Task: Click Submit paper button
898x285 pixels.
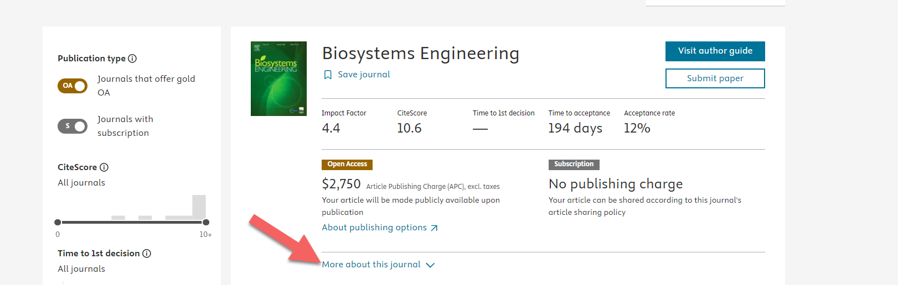Action: 715,78
